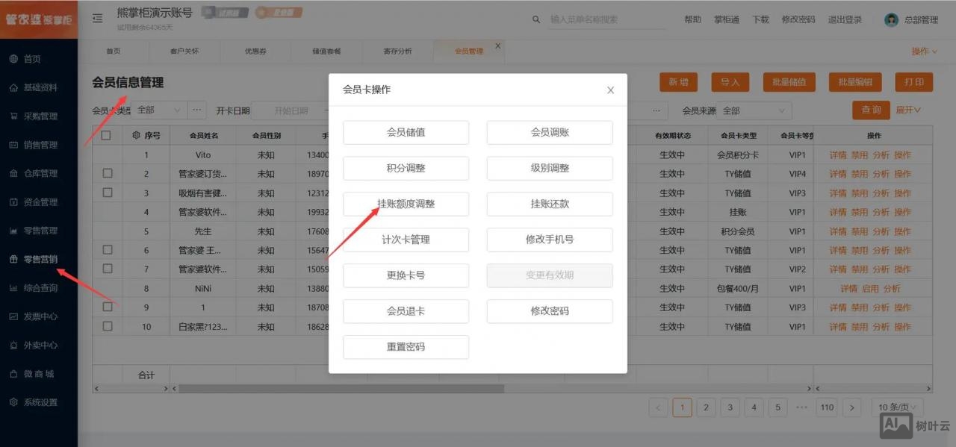Viewport: 956px width, 447px height.
Task: Click the 批量储值 button
Action: click(789, 81)
